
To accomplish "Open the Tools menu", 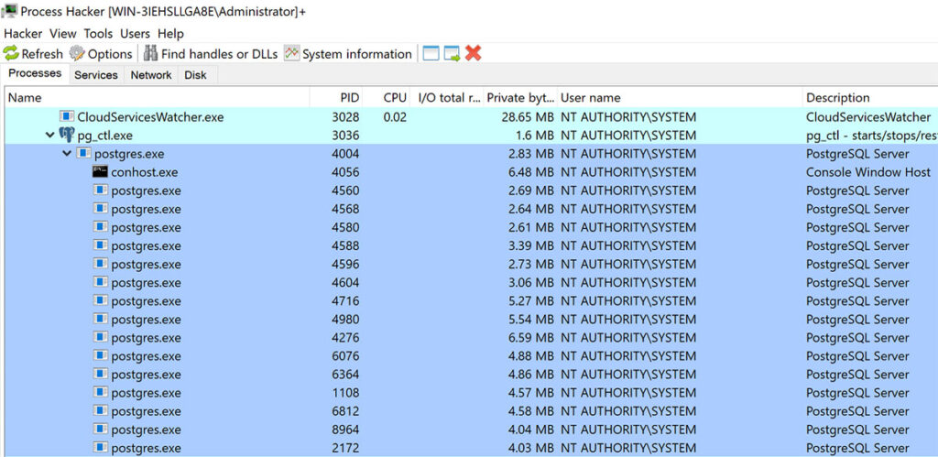I will (98, 34).
